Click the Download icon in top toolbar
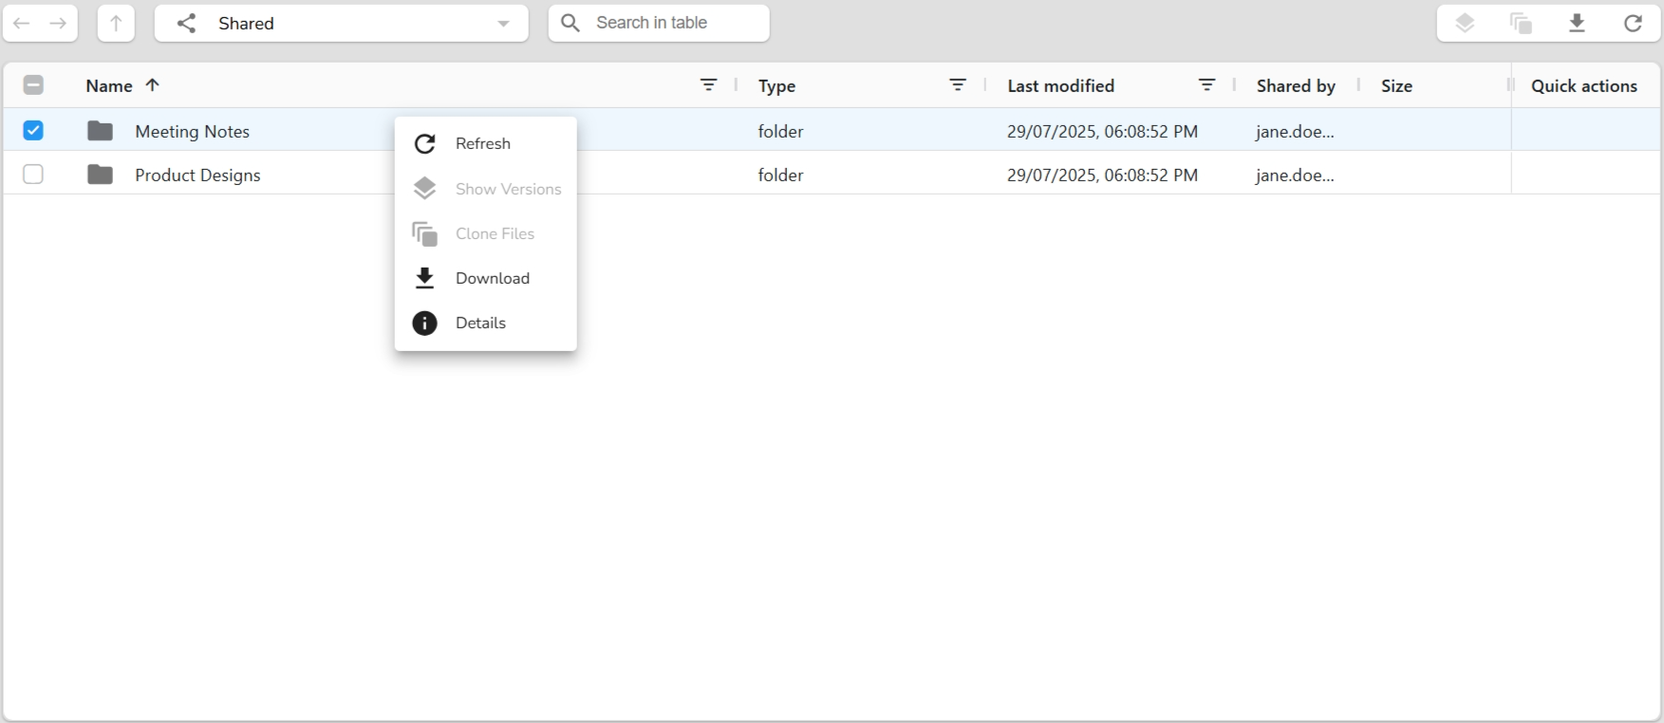 pos(1577,23)
